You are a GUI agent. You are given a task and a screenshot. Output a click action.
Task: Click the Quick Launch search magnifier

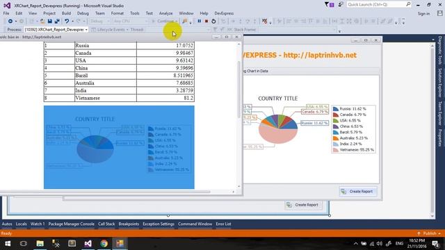pyautogui.click(x=408, y=4)
